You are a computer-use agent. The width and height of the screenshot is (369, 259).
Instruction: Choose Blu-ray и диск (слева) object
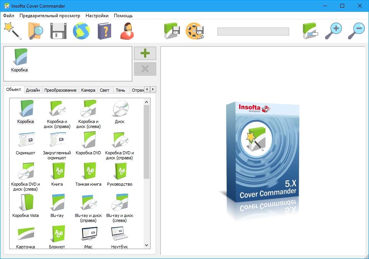pyautogui.click(x=120, y=208)
